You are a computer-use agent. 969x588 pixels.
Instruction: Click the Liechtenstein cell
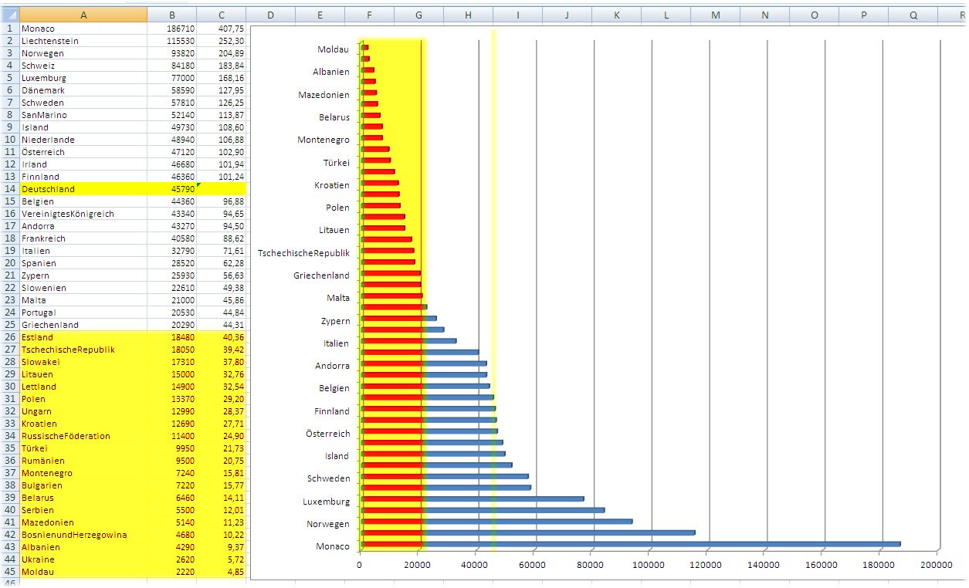(83, 41)
